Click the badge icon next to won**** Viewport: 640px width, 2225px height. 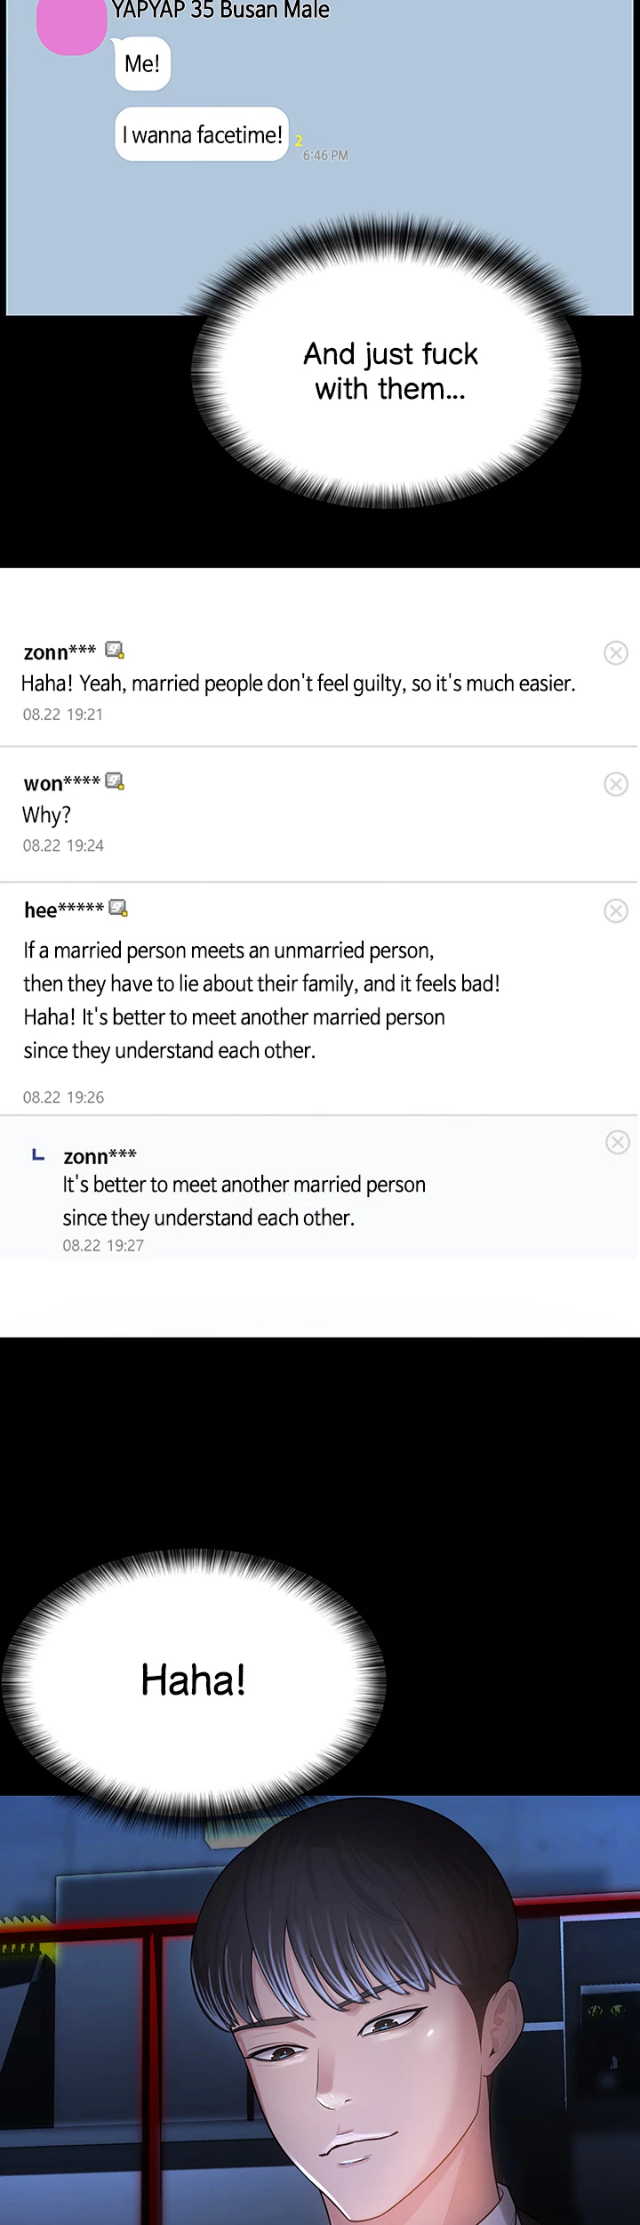coord(115,781)
